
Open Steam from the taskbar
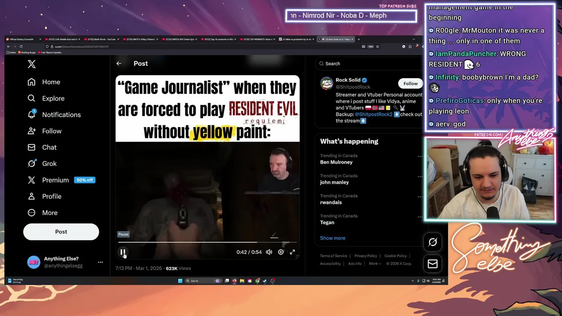coord(265,281)
